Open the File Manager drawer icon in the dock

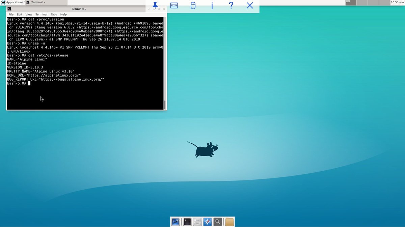point(197,222)
